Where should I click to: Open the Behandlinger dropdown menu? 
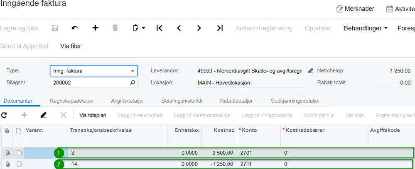pos(366,28)
